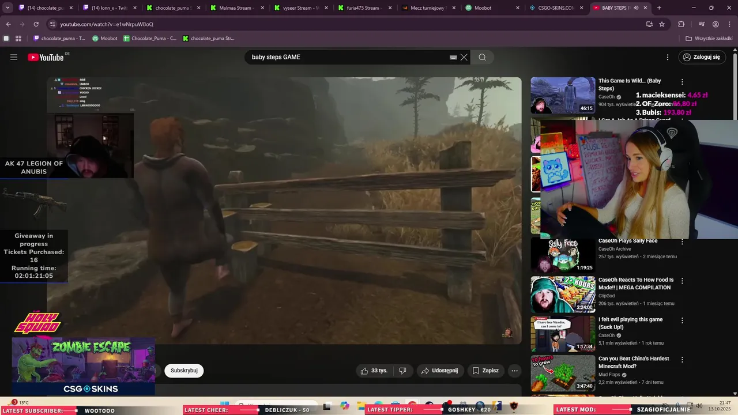Subscribe using the Subskrybuj button
738x415 pixels.
pos(184,371)
